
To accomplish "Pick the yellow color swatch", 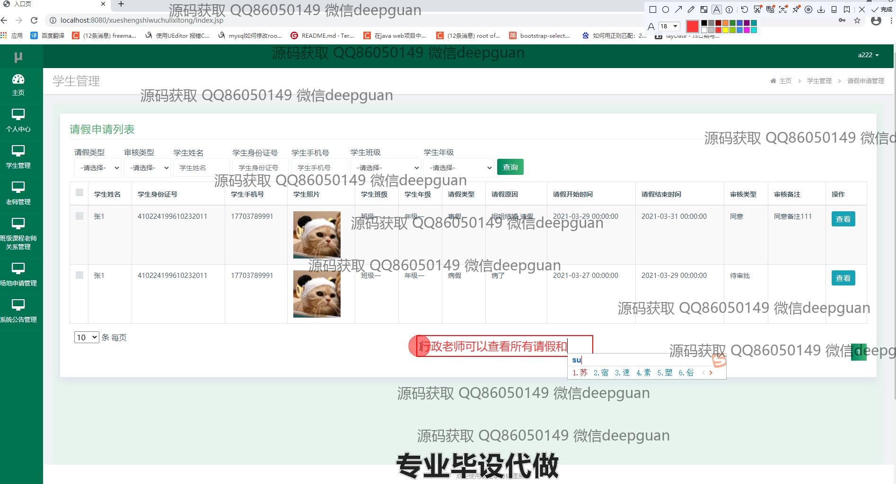I will tap(726, 30).
